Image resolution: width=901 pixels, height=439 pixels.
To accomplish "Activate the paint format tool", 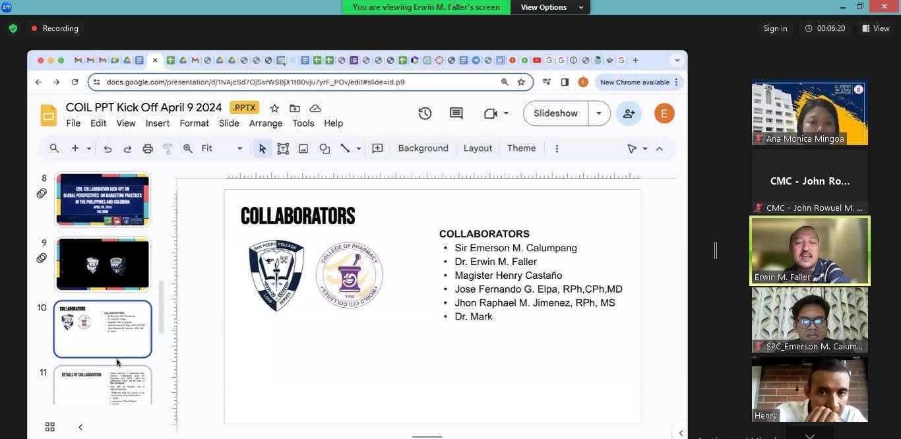I will pos(168,149).
